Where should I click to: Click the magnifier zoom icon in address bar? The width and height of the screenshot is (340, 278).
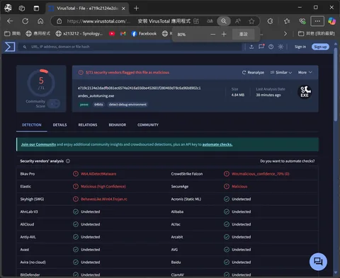(x=224, y=21)
